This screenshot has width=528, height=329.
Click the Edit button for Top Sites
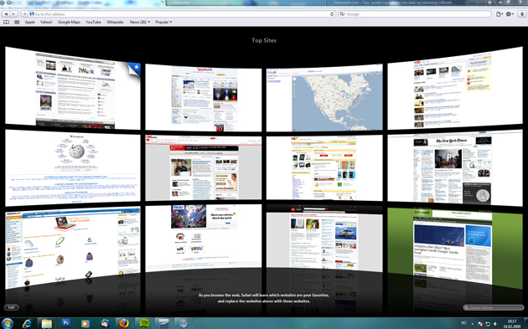12,307
